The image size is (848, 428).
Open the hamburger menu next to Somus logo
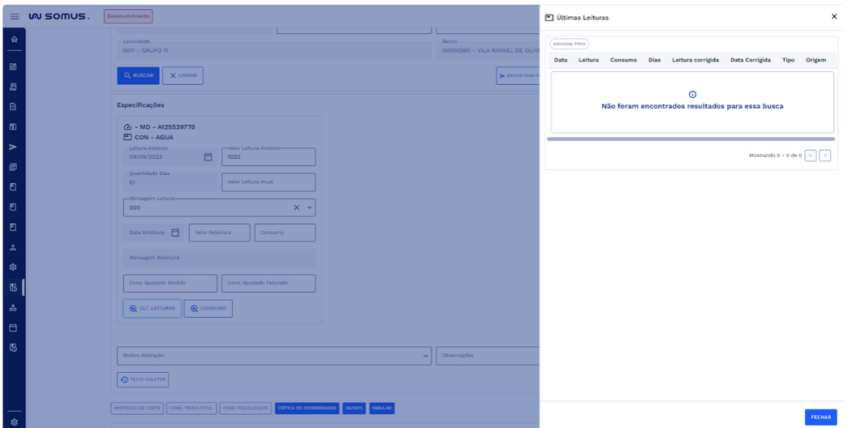click(x=15, y=16)
